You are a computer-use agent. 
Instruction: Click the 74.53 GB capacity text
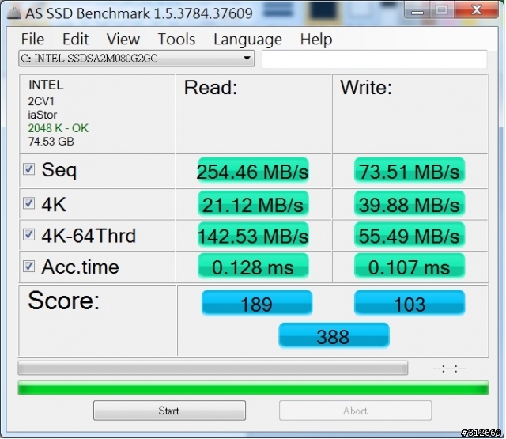51,142
